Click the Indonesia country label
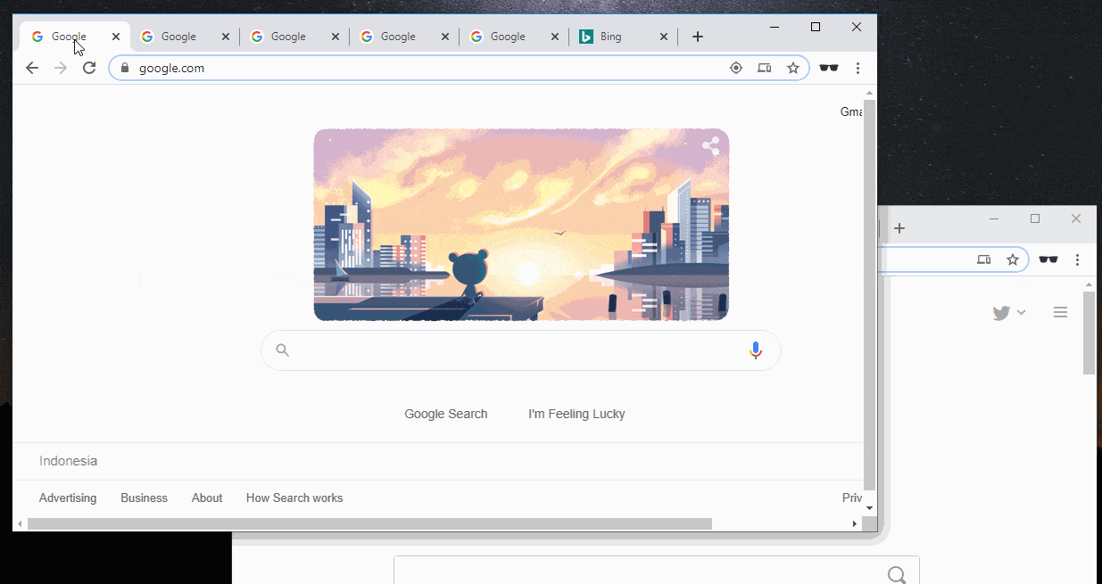The height and width of the screenshot is (584, 1102). 68,461
